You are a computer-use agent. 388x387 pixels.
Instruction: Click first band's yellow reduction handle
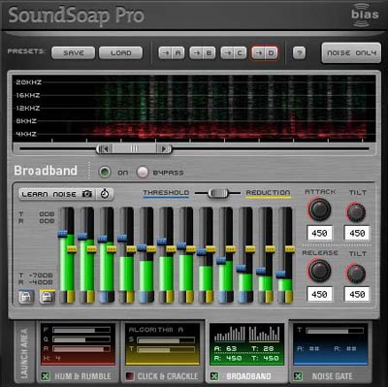(x=72, y=249)
